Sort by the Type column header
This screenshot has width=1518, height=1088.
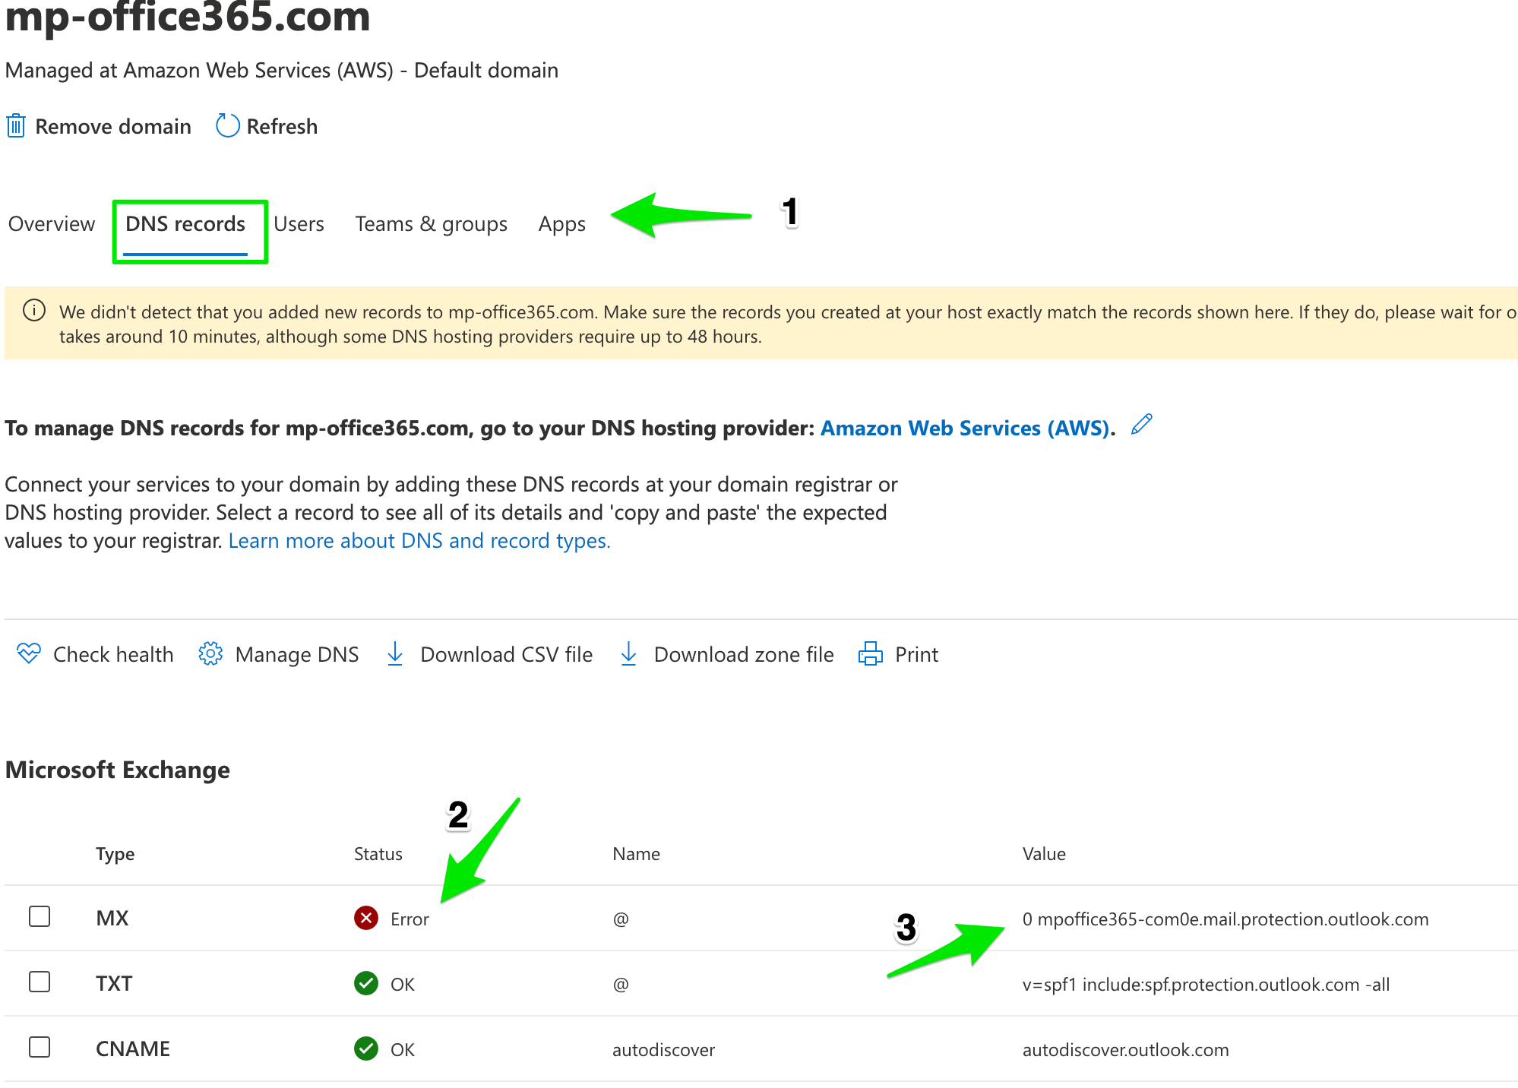tap(115, 854)
